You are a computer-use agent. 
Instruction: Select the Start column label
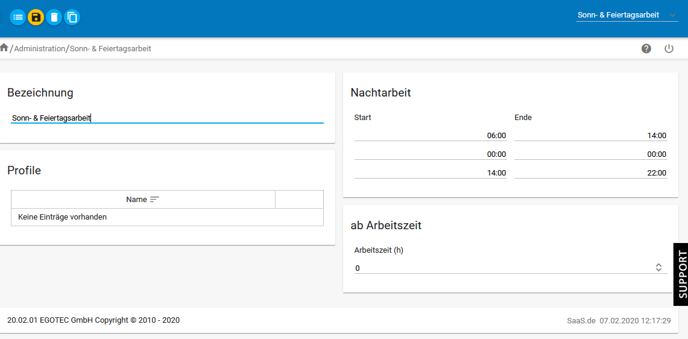pyautogui.click(x=363, y=117)
